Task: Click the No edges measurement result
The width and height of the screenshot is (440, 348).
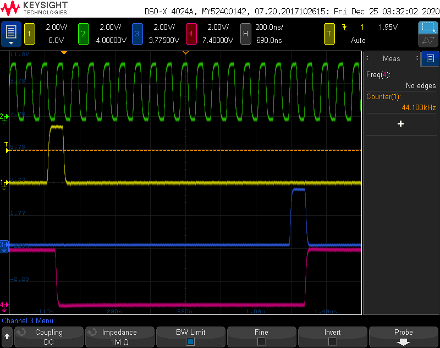Action: [421, 86]
